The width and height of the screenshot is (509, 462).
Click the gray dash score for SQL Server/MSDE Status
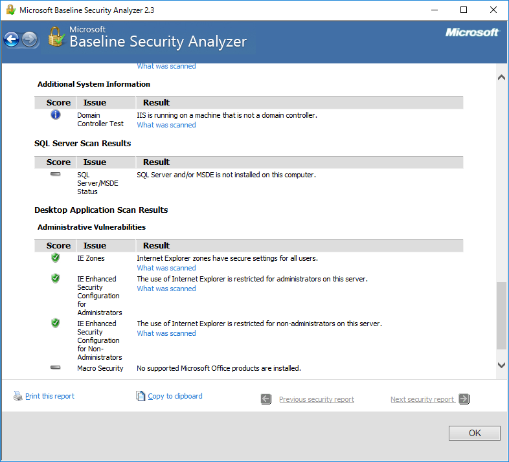(56, 174)
